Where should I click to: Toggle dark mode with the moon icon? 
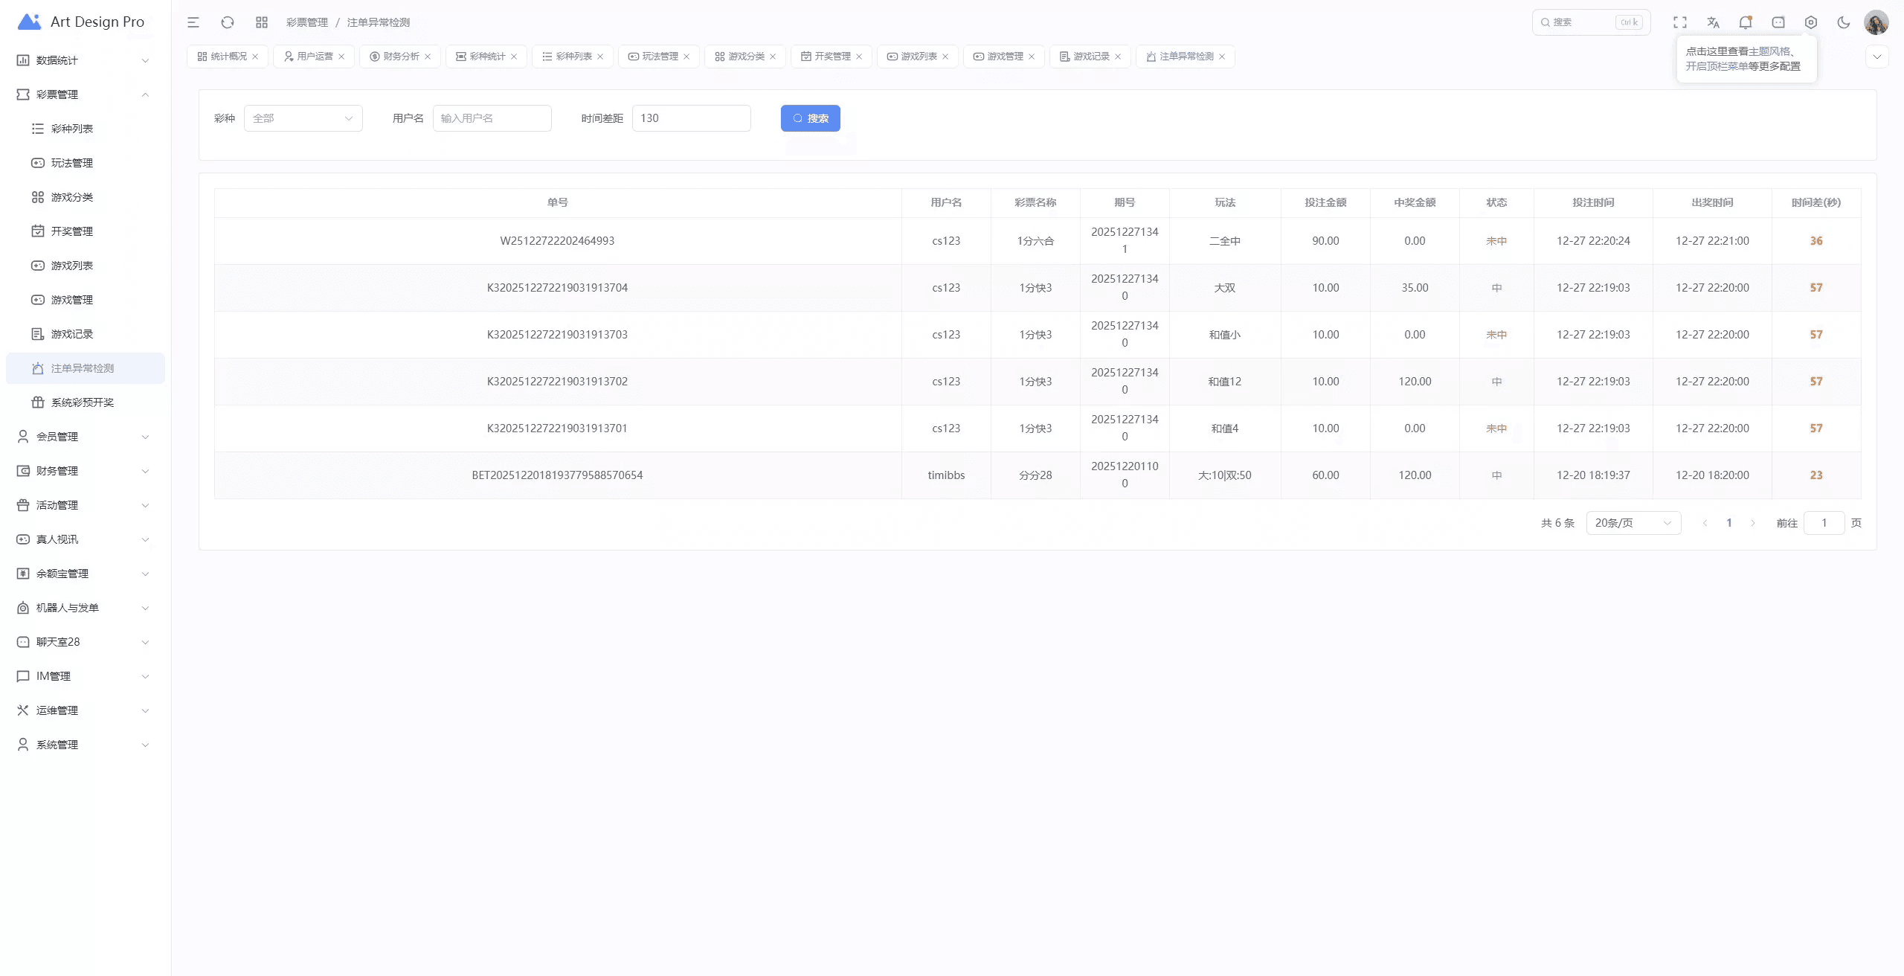tap(1843, 22)
